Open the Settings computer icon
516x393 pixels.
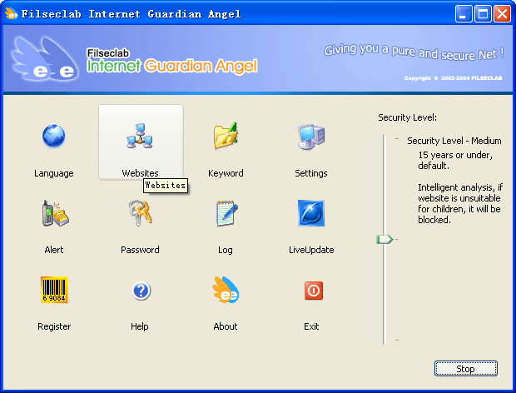[x=311, y=137]
